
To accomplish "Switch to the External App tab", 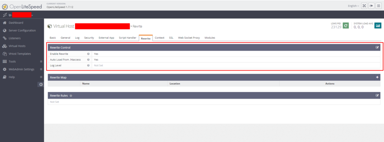I will point(106,38).
